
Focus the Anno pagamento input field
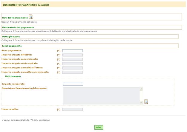pyautogui.click(x=73, y=51)
